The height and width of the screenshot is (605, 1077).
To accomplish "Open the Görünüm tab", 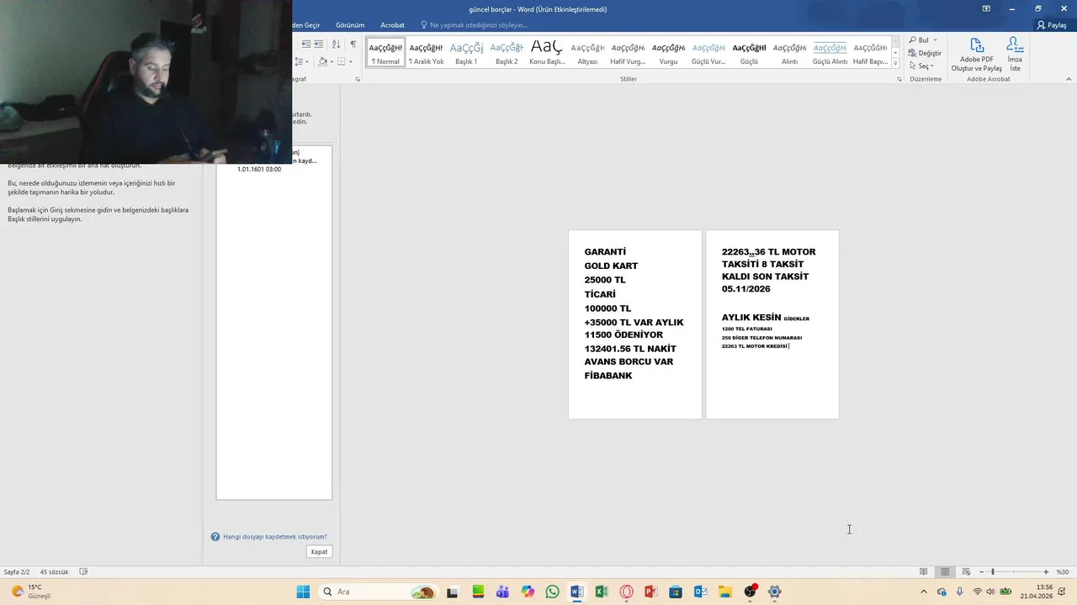I will [350, 25].
